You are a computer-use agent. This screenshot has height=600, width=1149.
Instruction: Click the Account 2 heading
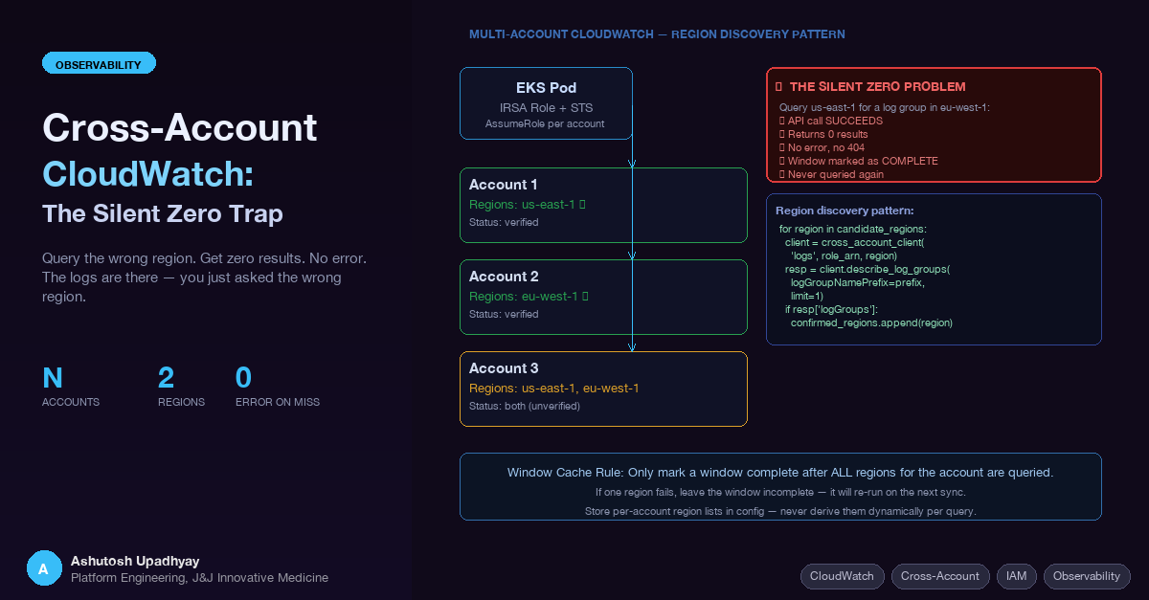504,277
